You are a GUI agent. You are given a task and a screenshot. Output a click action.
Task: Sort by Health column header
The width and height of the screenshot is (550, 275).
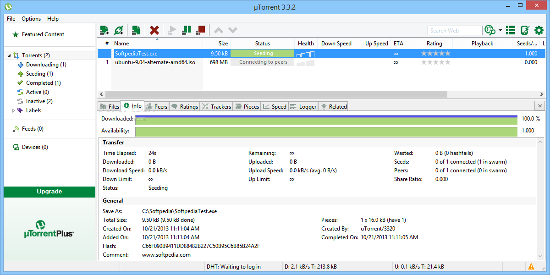tap(306, 44)
